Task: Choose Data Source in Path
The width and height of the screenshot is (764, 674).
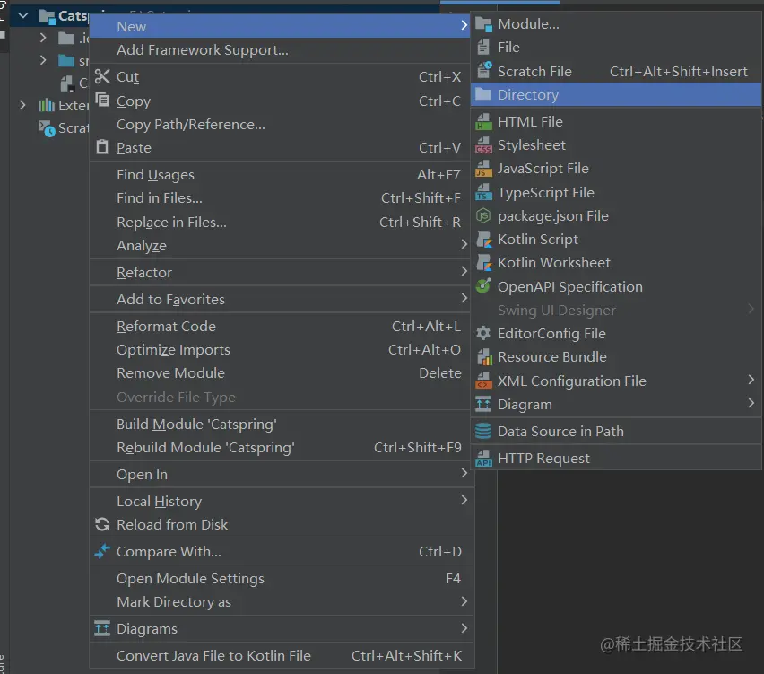Action: click(x=616, y=431)
